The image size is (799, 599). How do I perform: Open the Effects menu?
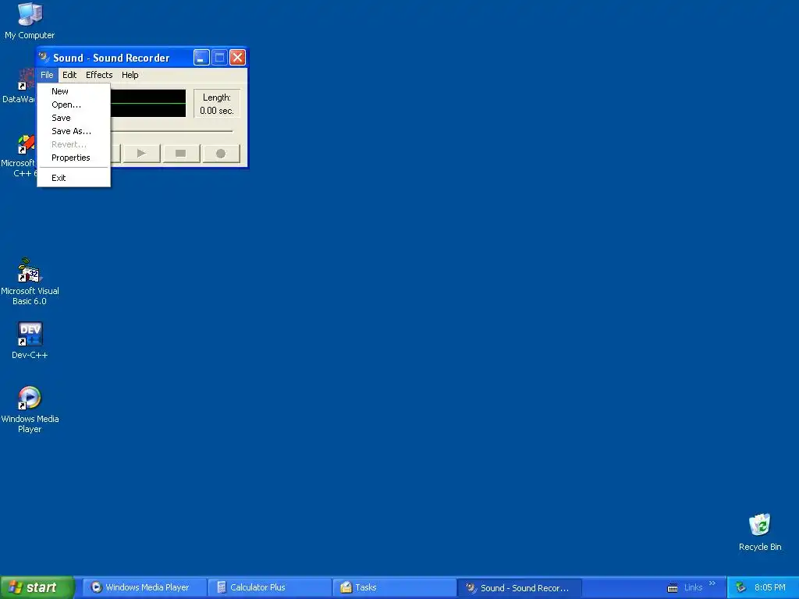click(99, 75)
